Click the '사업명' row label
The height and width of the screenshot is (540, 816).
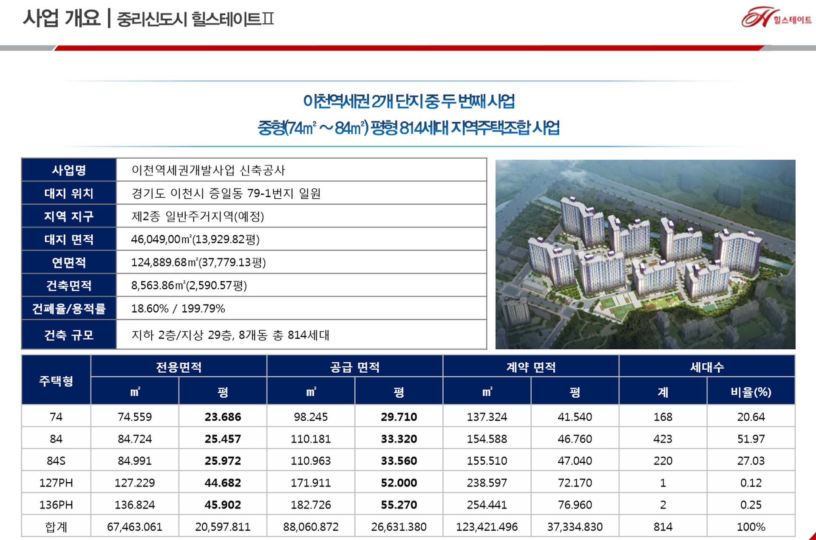69,170
